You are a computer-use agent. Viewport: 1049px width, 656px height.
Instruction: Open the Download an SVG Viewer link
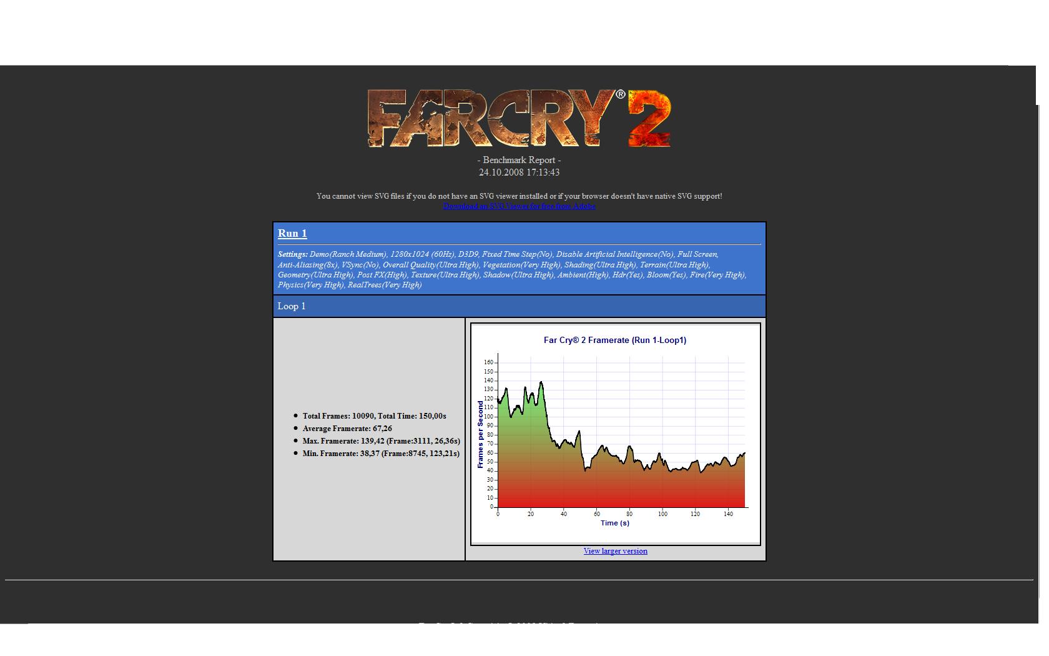(519, 206)
